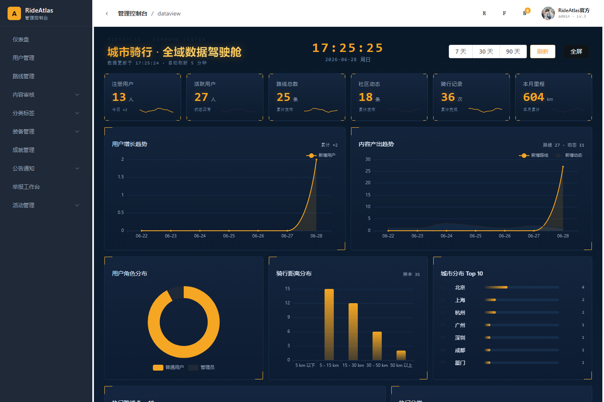604x402 pixels.
Task: Expand the 分类标签 submenu chevron
Action: (77, 113)
